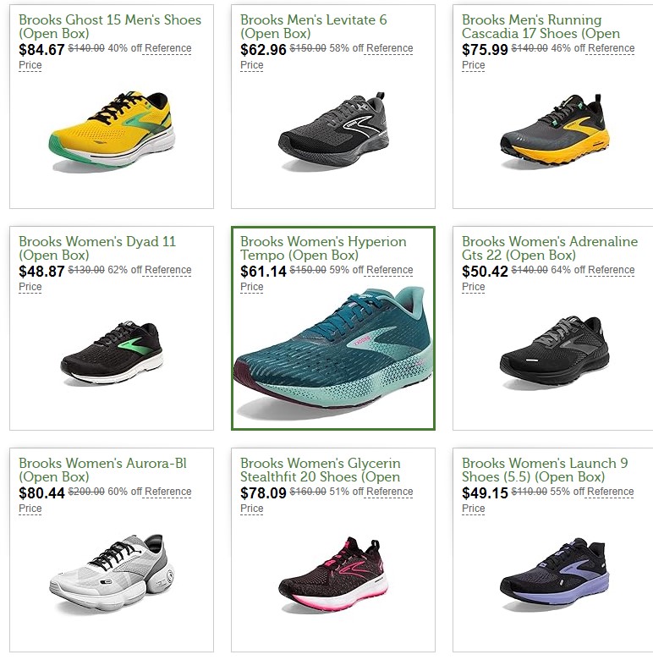Click Brooks Men's Levitate 6 title link
Screen dimensions: 653x660
pyautogui.click(x=314, y=26)
